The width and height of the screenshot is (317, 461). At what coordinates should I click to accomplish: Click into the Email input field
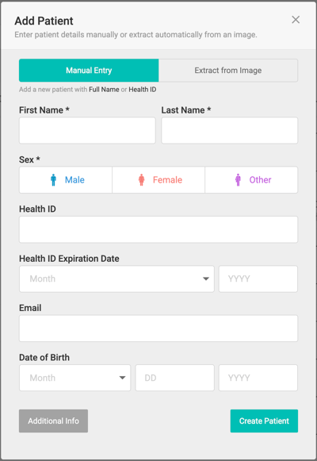coord(158,328)
